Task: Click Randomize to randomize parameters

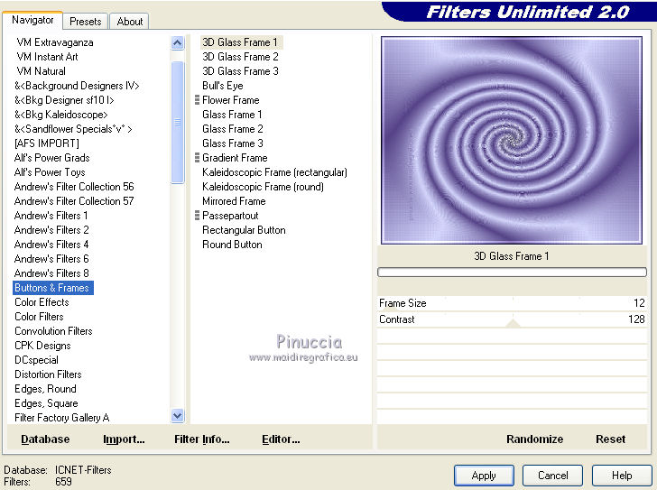Action: 534,439
